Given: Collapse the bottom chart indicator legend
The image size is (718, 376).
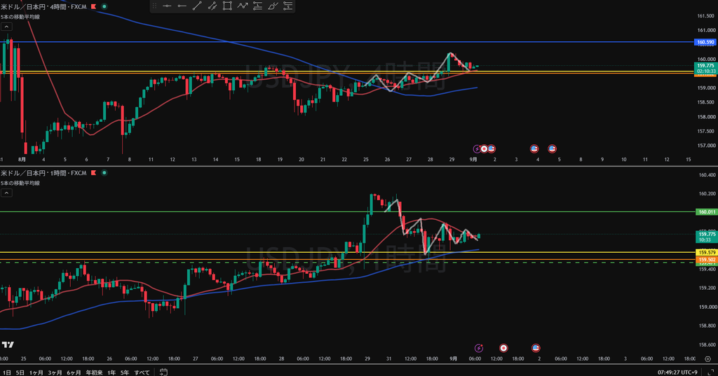Looking at the screenshot, I should click(x=6, y=193).
